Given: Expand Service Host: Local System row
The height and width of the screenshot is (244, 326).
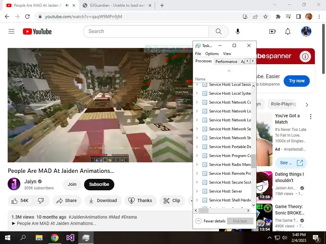Looking at the screenshot, I should [x=197, y=93].
